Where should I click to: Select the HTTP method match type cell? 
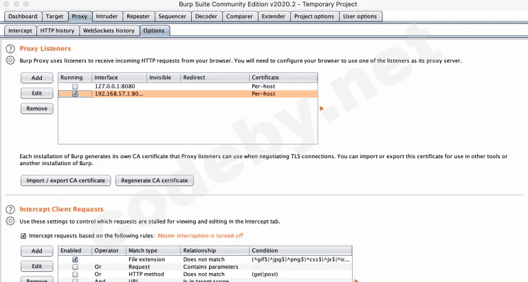coord(153,274)
